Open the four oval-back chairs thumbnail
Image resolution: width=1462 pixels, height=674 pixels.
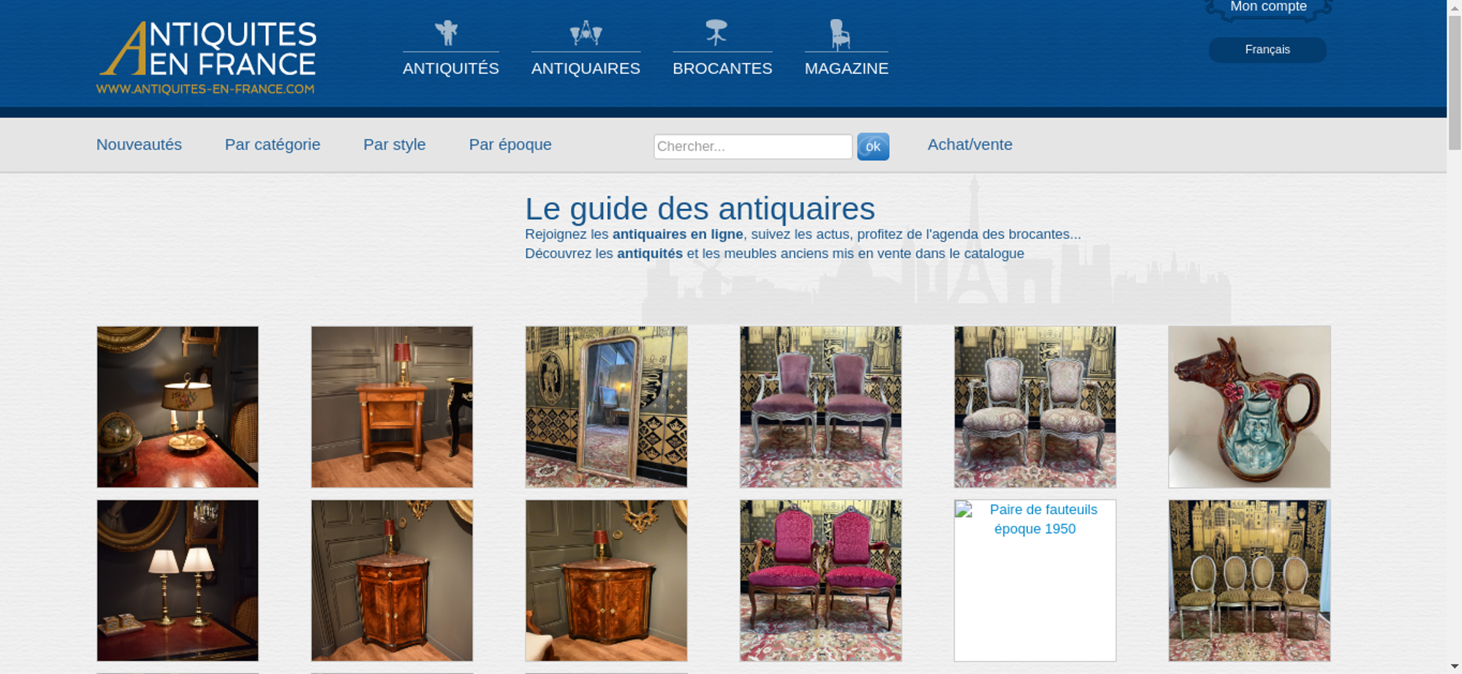point(1249,581)
